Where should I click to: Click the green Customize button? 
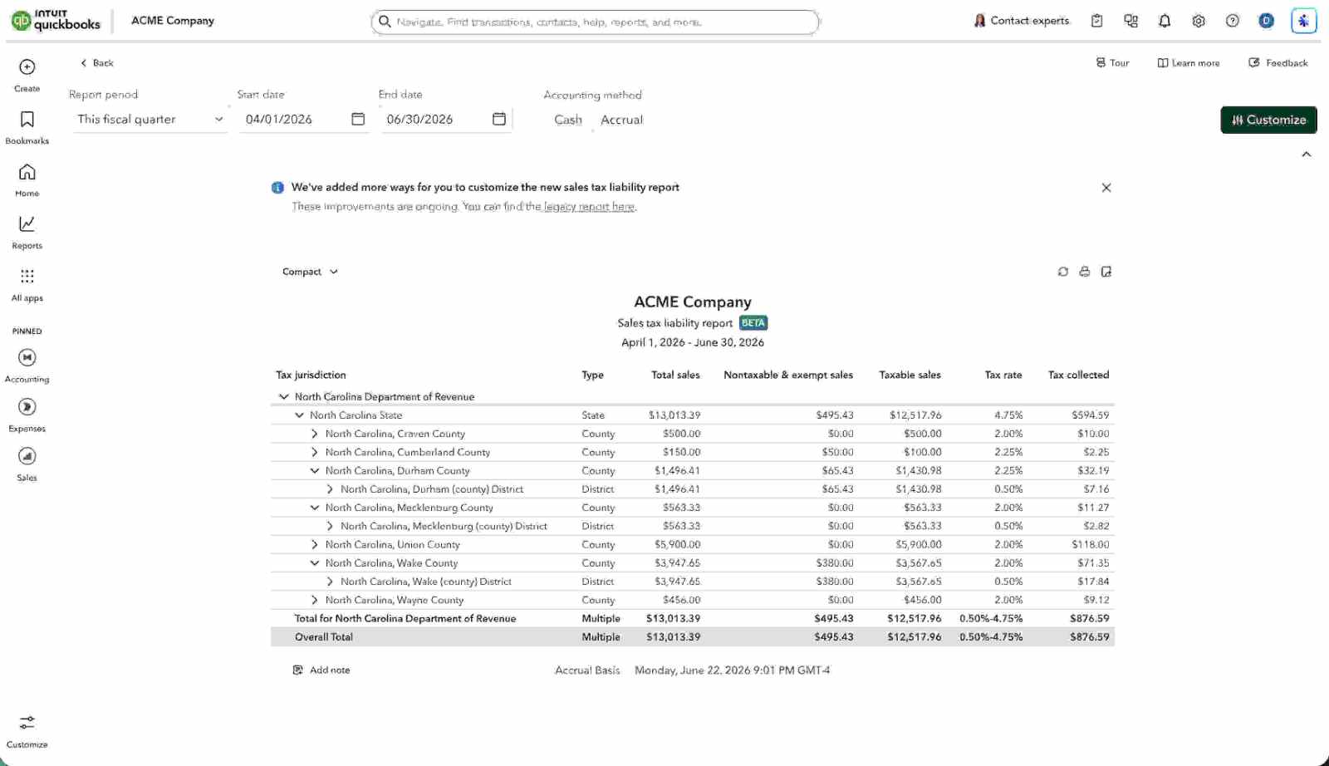tap(1268, 120)
